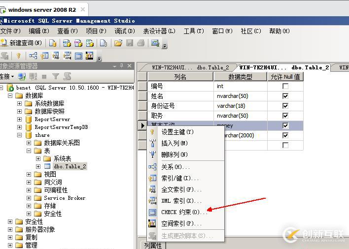Screen dimensions: 349x249
Task: Click the Refresh icon in Object Explorer
Action: coord(67,77)
